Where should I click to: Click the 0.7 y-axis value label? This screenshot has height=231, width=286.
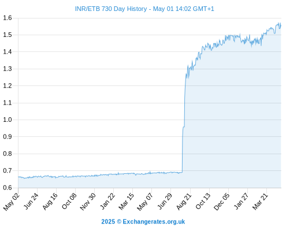8,170
